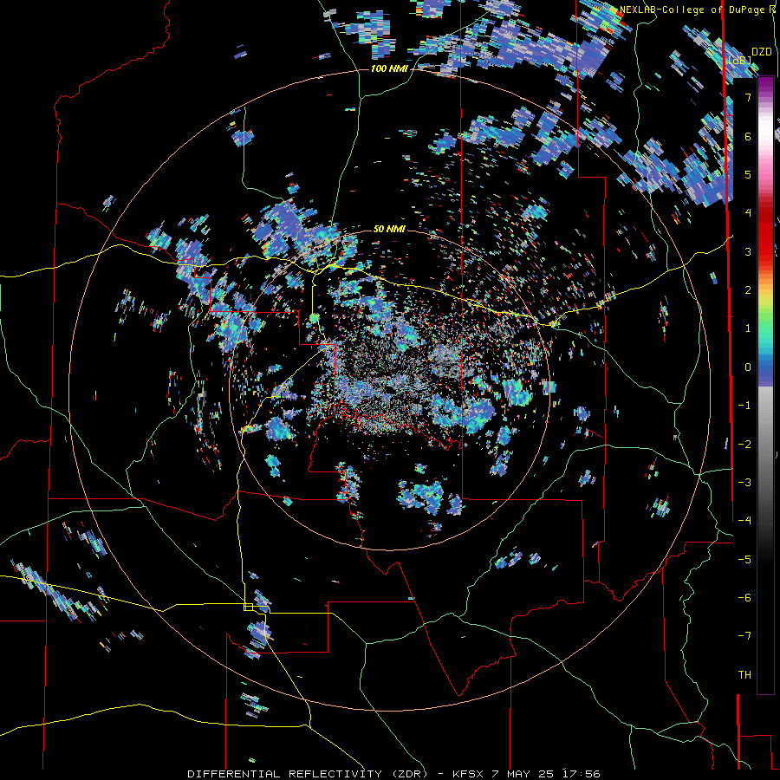The image size is (780, 780).
Task: Select the "1" value on the dB scale
Action: pos(748,328)
